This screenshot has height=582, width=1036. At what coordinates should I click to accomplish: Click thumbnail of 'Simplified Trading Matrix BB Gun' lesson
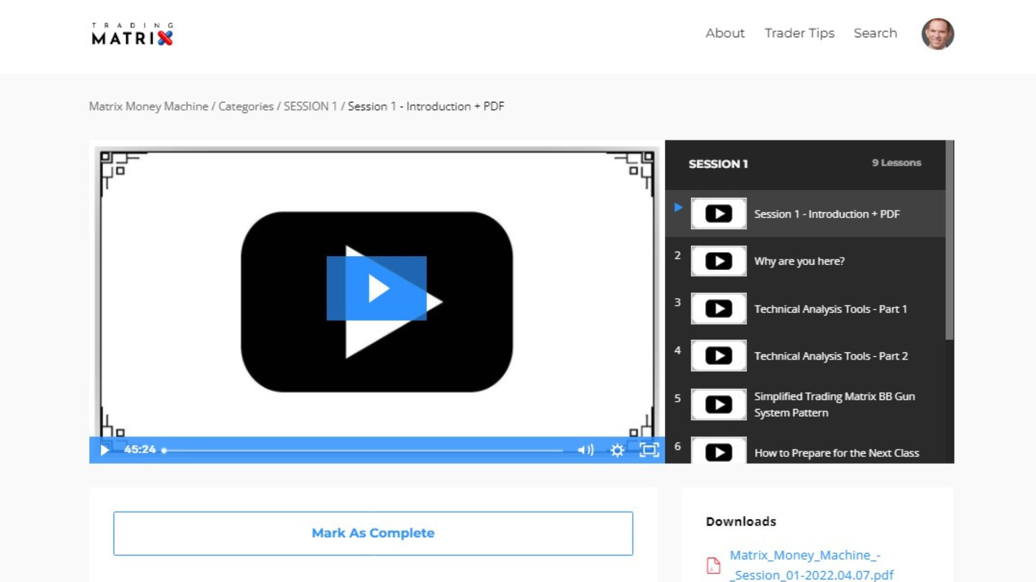click(x=719, y=405)
